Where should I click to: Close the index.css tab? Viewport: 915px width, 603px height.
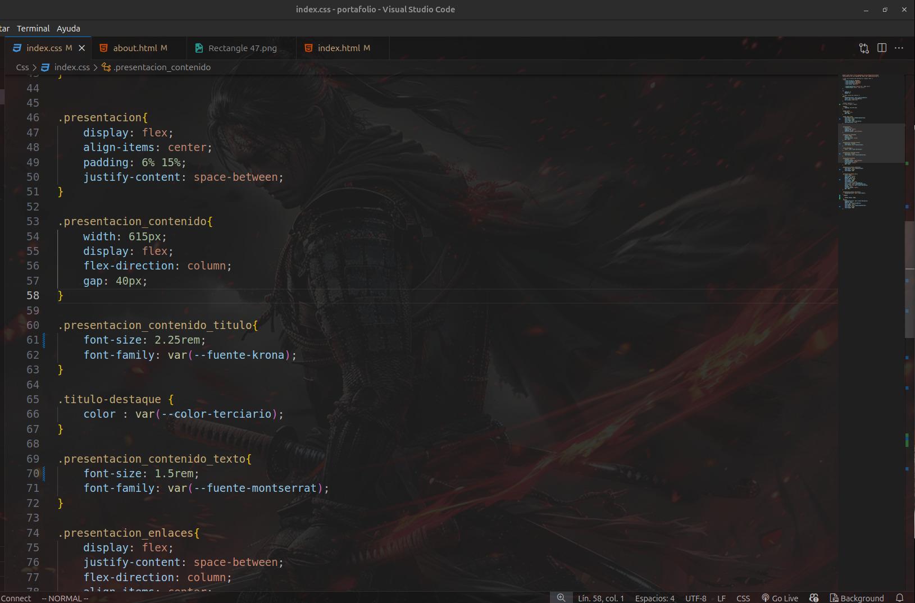point(82,48)
